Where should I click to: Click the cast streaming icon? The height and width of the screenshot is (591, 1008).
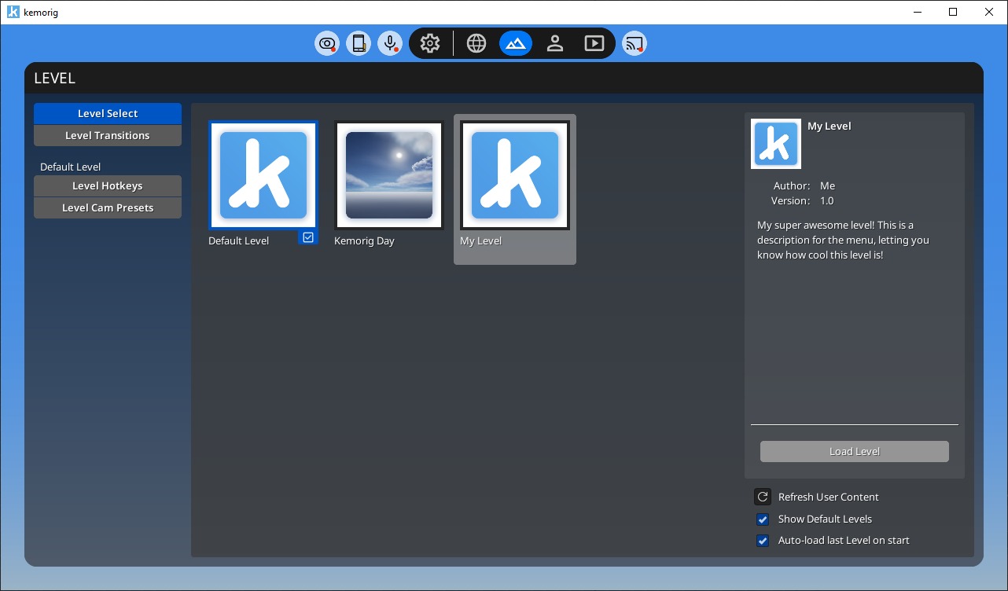634,43
